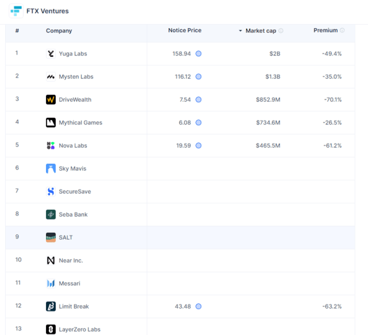Click the blue circle next to 6.08

(199, 122)
